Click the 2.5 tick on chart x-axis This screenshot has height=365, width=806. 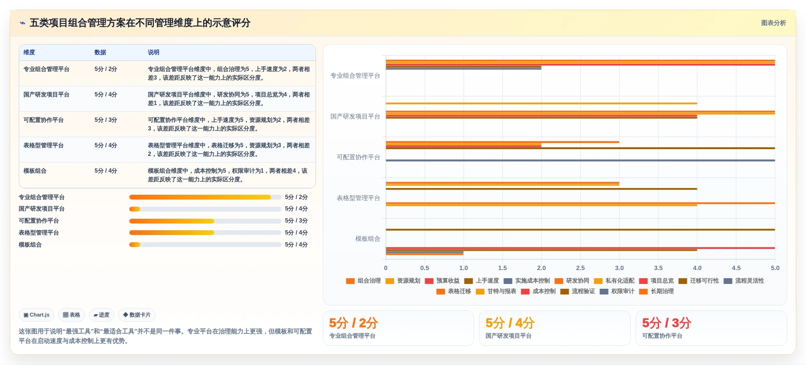coord(580,268)
